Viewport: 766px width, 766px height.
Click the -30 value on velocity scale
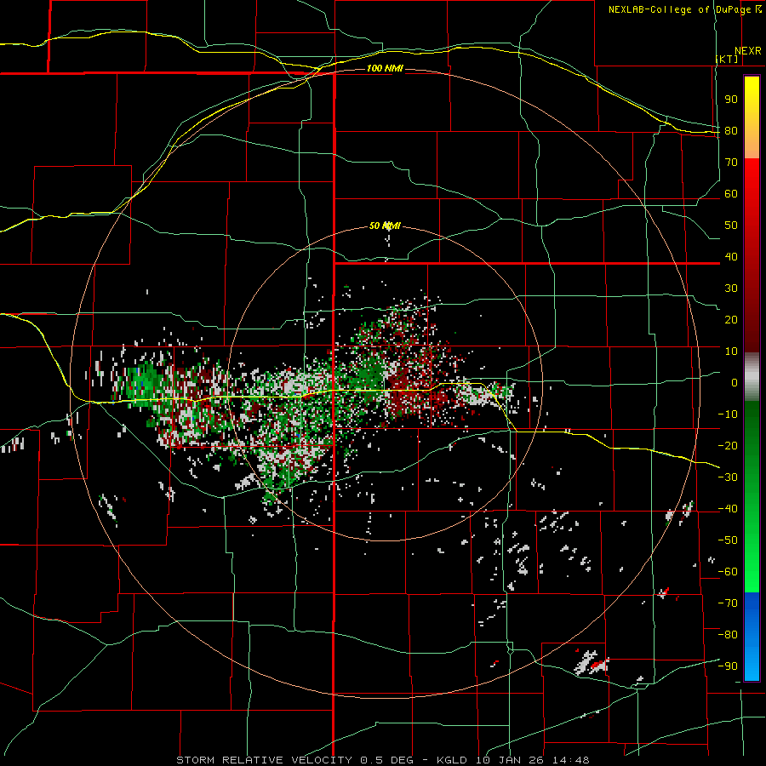[x=728, y=477]
